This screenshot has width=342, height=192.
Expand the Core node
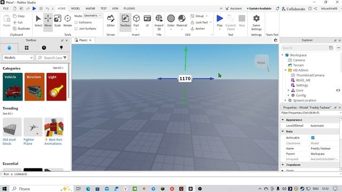289,90
